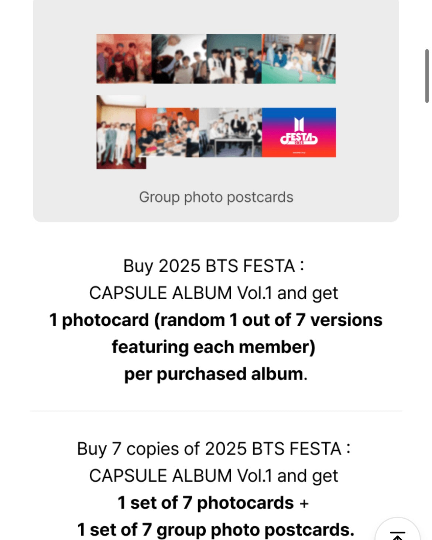
Task: Click the "Buy 7 copies of 2025 BTS FESTA :" line
Action: (x=213, y=449)
